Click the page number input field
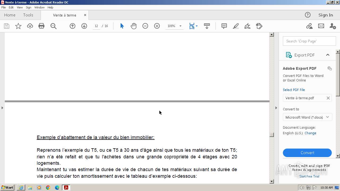 (x=96, y=26)
